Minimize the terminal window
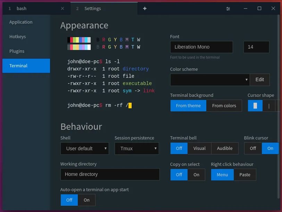The image size is (282, 212). tap(245, 8)
